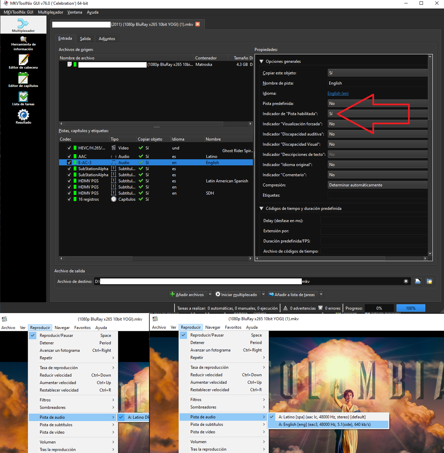Open the Idioma original indicator dropdown
Image resolution: width=444 pixels, height=453 pixels.
coord(377,165)
